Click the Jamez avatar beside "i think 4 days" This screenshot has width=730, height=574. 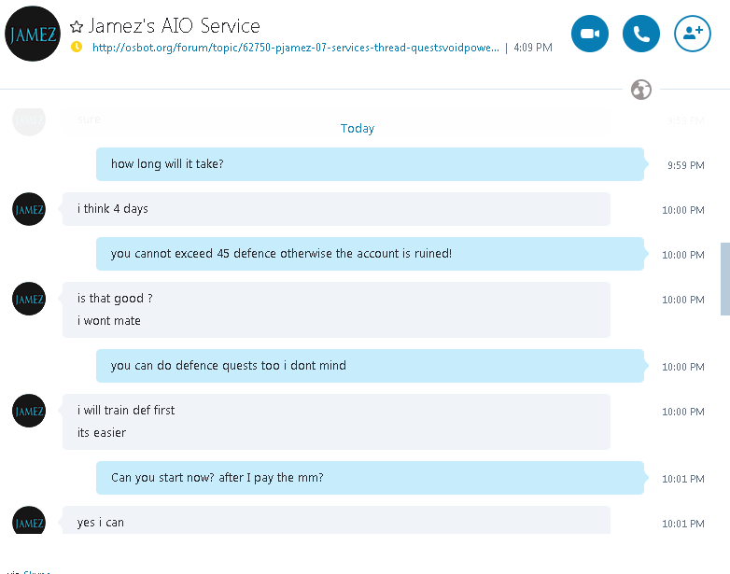[29, 209]
